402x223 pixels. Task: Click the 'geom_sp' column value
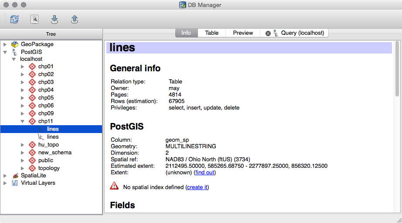[x=177, y=140]
